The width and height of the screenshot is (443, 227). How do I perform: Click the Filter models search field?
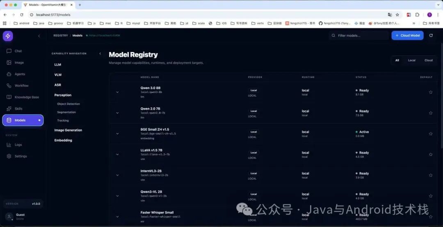359,36
